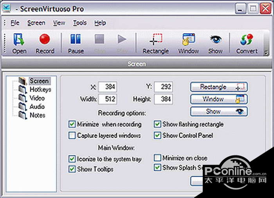The width and height of the screenshot is (274, 198).
Task: Select Screen in the settings tree
Action: click(x=39, y=81)
